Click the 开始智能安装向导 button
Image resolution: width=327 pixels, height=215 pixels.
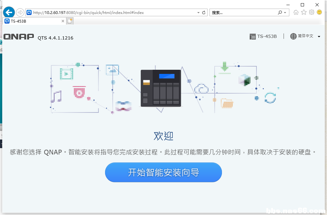(x=163, y=172)
